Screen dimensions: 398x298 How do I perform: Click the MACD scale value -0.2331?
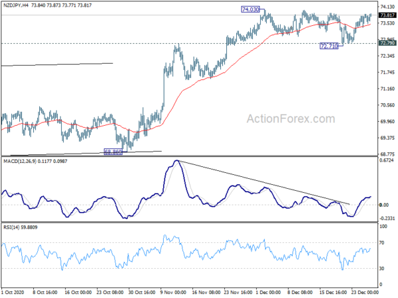pos(387,219)
